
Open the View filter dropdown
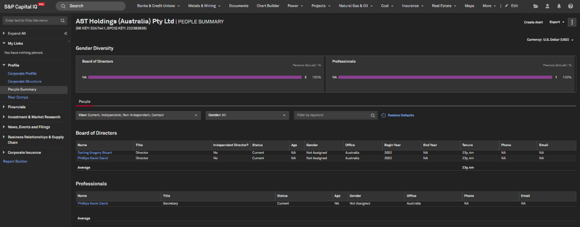(138, 115)
